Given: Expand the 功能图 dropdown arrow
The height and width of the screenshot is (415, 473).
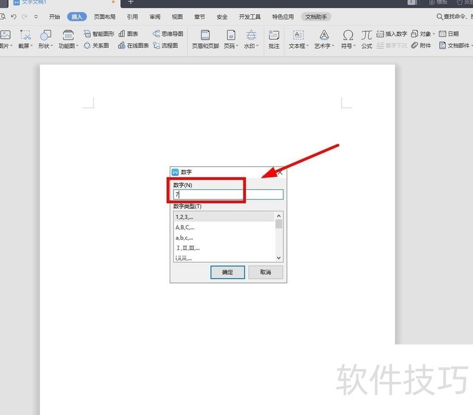Looking at the screenshot, I should pyautogui.click(x=77, y=46).
